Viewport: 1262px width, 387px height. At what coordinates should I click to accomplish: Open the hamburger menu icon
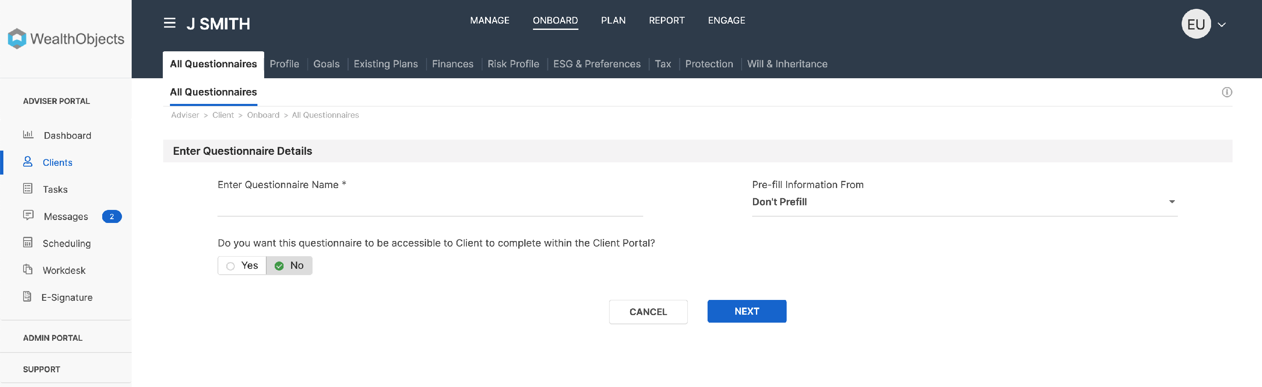click(x=170, y=23)
